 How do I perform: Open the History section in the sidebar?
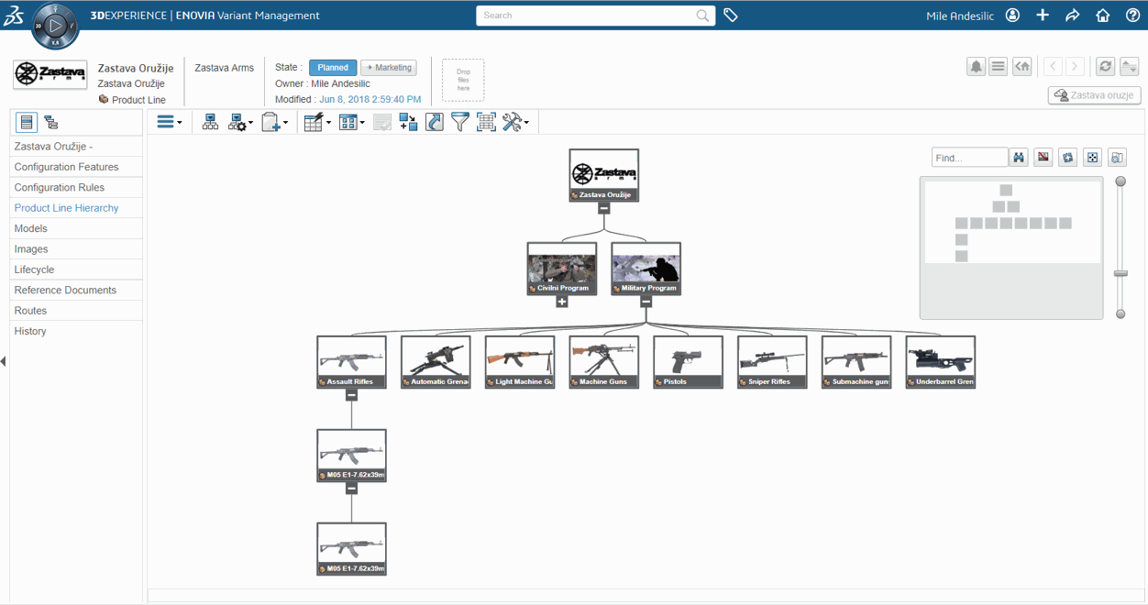click(30, 331)
